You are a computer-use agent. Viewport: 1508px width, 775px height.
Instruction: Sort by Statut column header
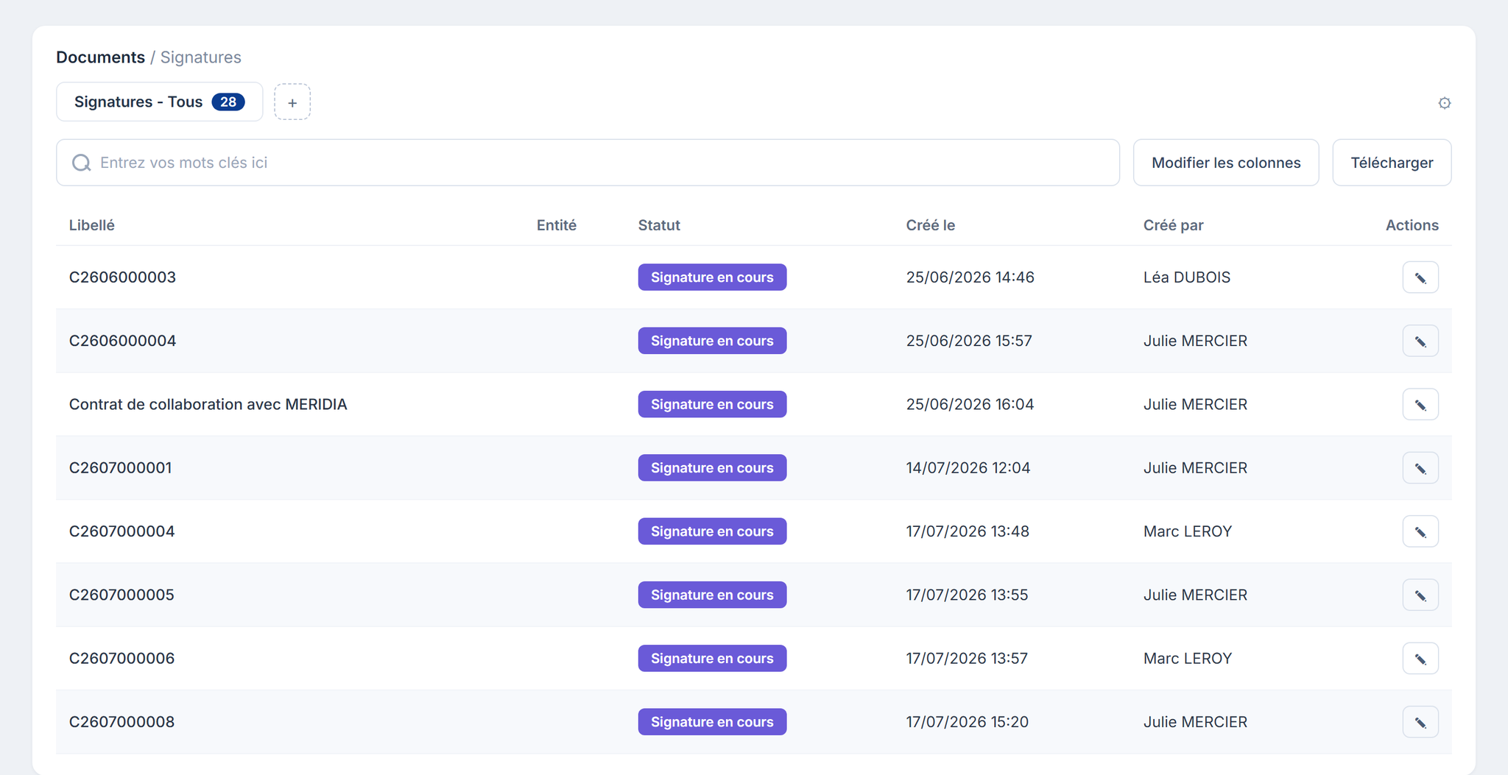pyautogui.click(x=659, y=225)
